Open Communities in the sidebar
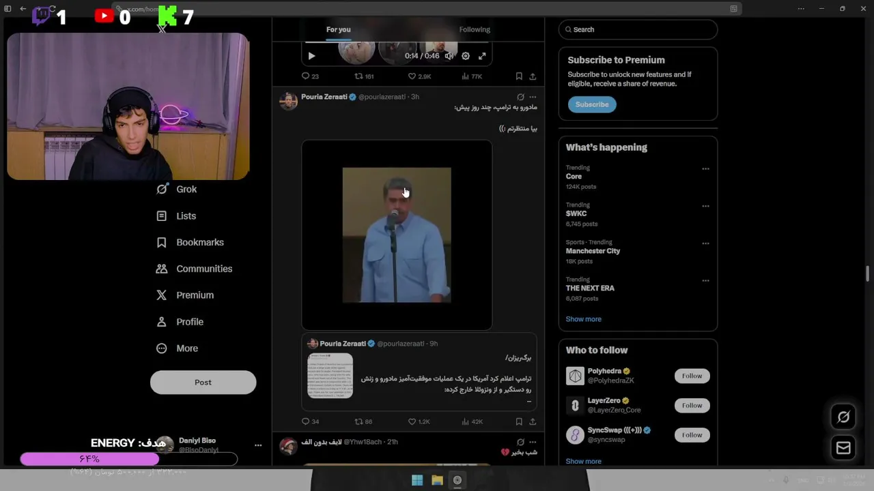 pyautogui.click(x=194, y=269)
